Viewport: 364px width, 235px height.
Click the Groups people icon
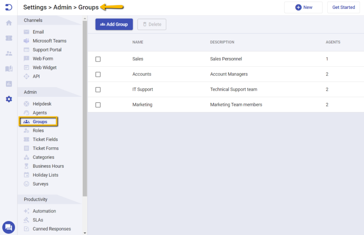26,122
